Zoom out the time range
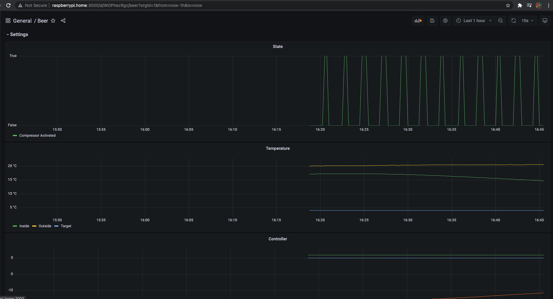The image size is (553, 299). tap(501, 21)
